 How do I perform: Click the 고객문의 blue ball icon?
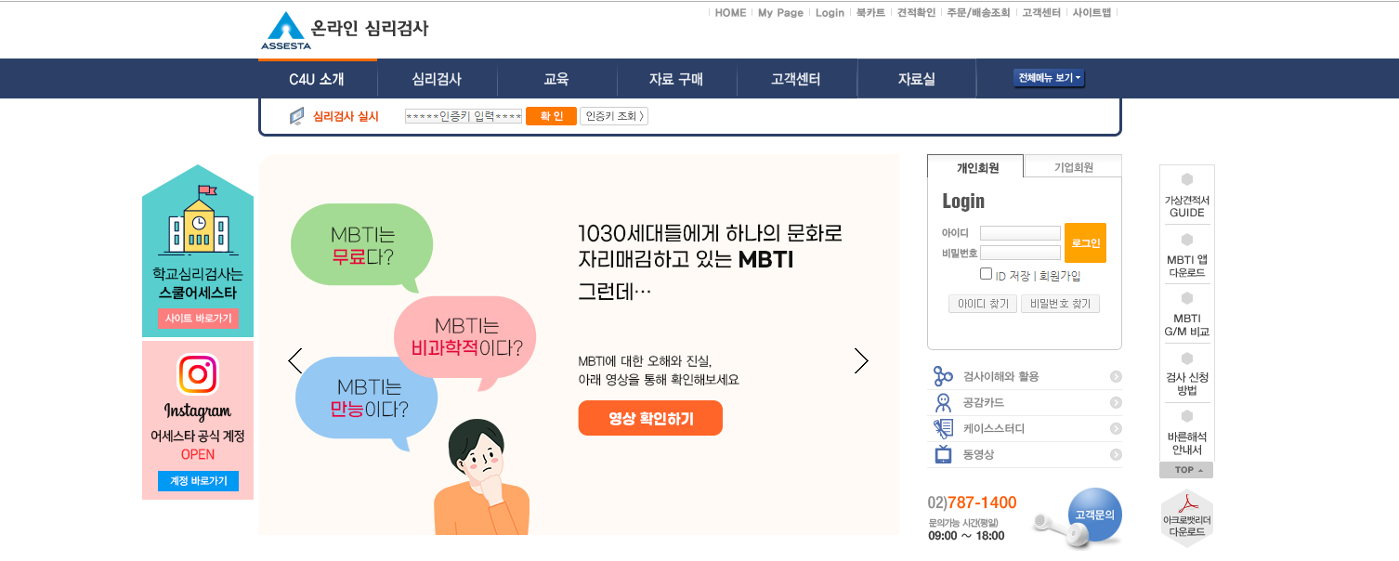pos(1094,515)
